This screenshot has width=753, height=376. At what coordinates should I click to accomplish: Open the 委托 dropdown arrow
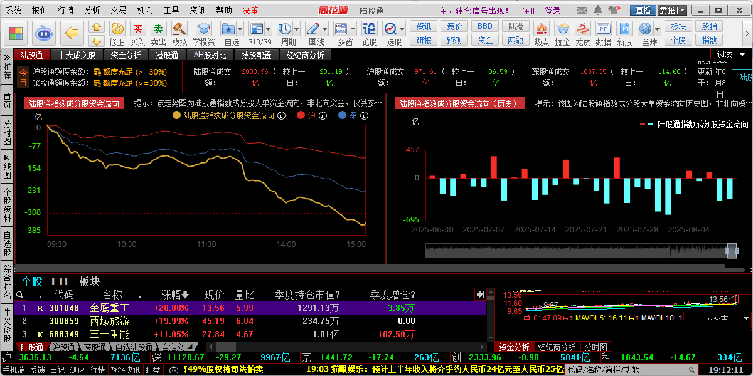tap(682, 11)
